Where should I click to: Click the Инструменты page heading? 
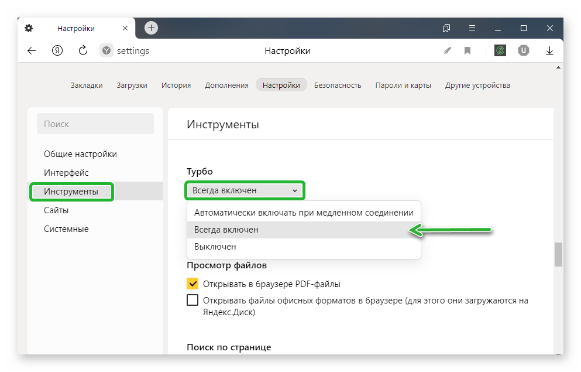click(223, 124)
